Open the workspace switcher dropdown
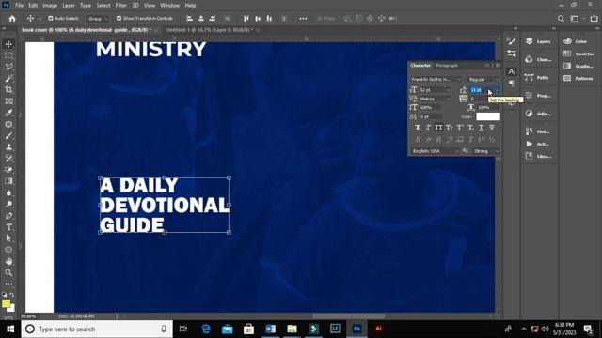 click(x=577, y=19)
